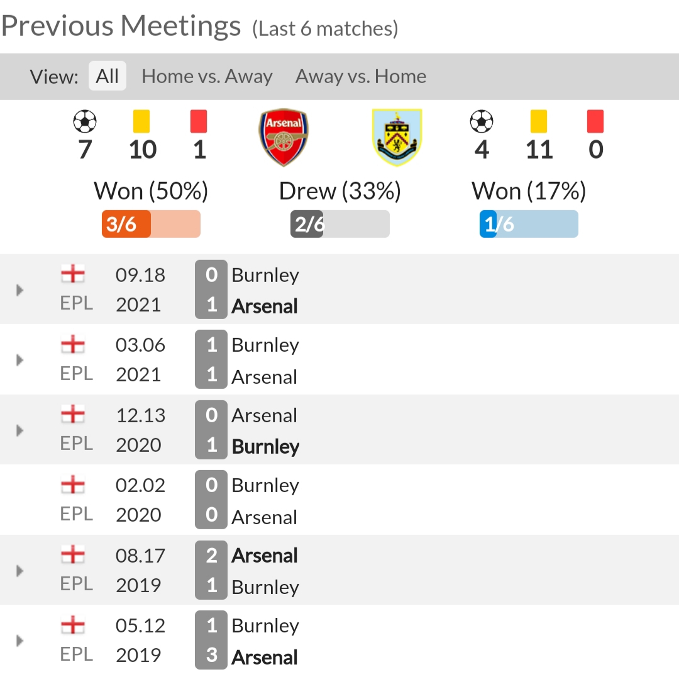The width and height of the screenshot is (679, 679).
Task: Select the All view filter
Action: (x=108, y=76)
